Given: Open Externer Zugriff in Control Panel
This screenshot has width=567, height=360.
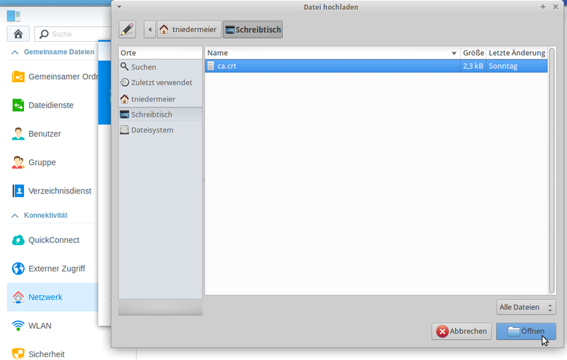Looking at the screenshot, I should click(x=52, y=269).
